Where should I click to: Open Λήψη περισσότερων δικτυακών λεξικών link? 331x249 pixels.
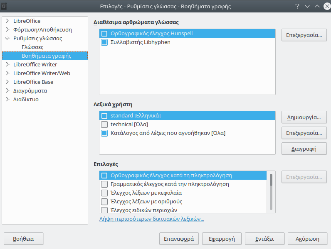pos(152,219)
